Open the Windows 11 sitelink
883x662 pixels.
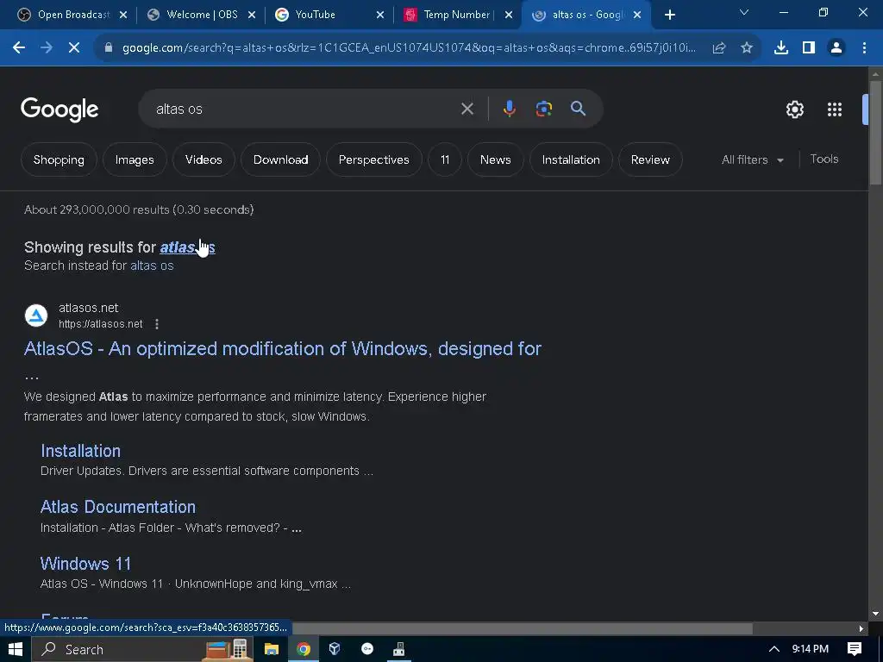coord(85,564)
